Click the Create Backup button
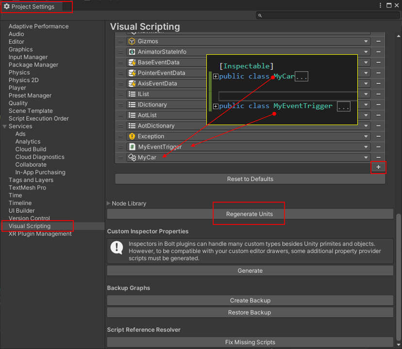The height and width of the screenshot is (349, 402). [250, 301]
